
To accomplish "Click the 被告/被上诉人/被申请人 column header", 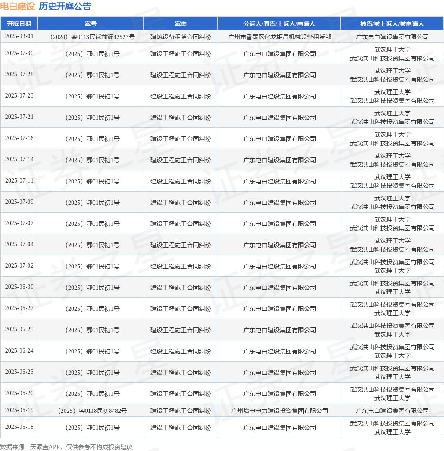I will click(x=392, y=24).
